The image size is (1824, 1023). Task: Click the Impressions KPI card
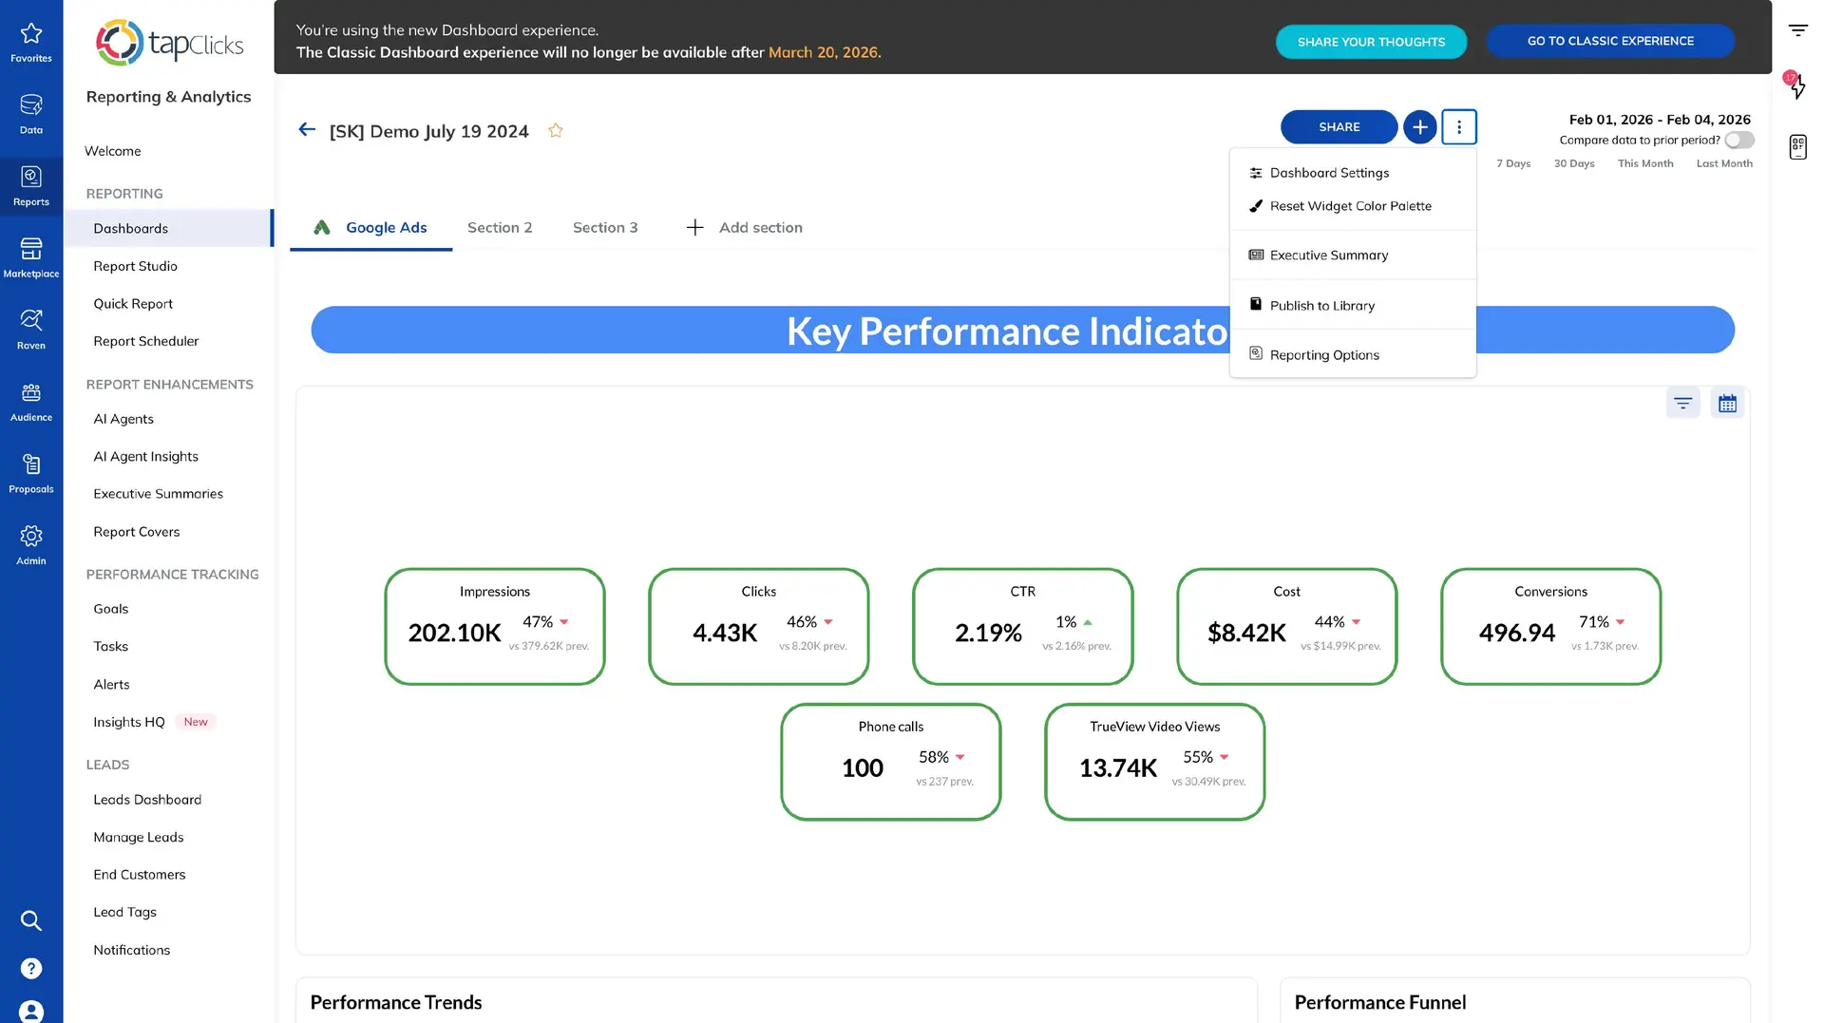(494, 627)
